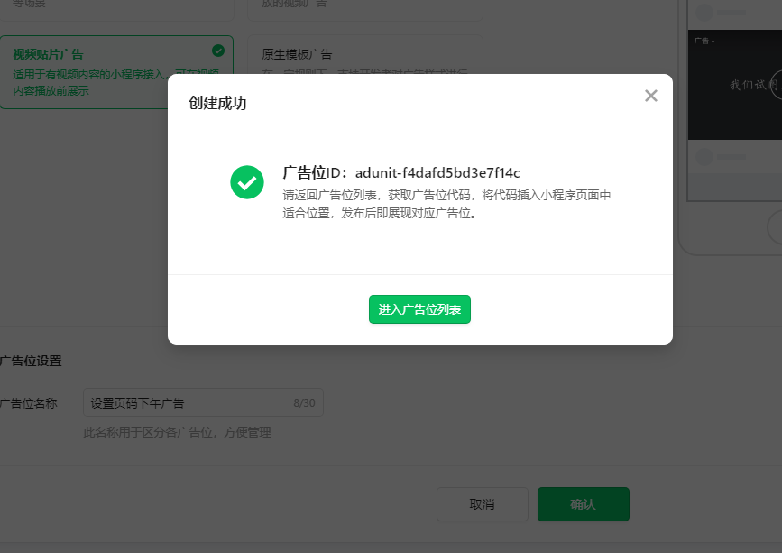The image size is (782, 553).
Task: Select the 视频贴片广告 ad type card
Action: coord(116,72)
